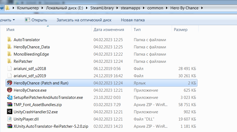237x132 pixels.
Task: Expand the arrow after Hero By Chance breadcrumb
Action: (202, 8)
